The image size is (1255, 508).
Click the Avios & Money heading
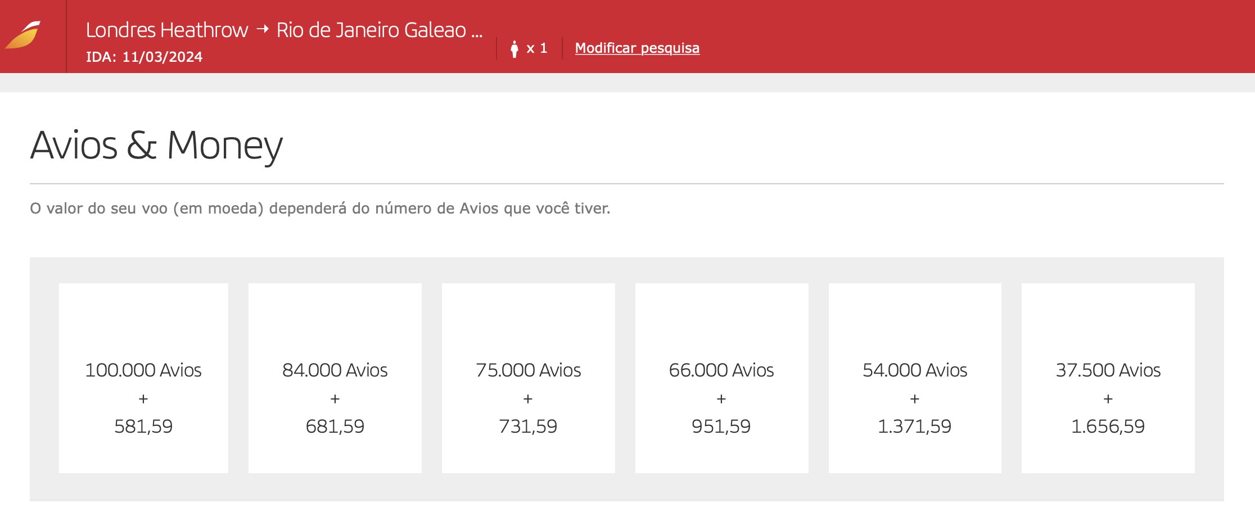[156, 146]
